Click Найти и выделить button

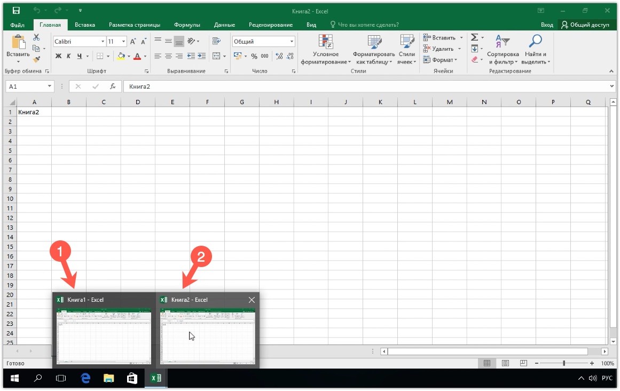coord(536,50)
